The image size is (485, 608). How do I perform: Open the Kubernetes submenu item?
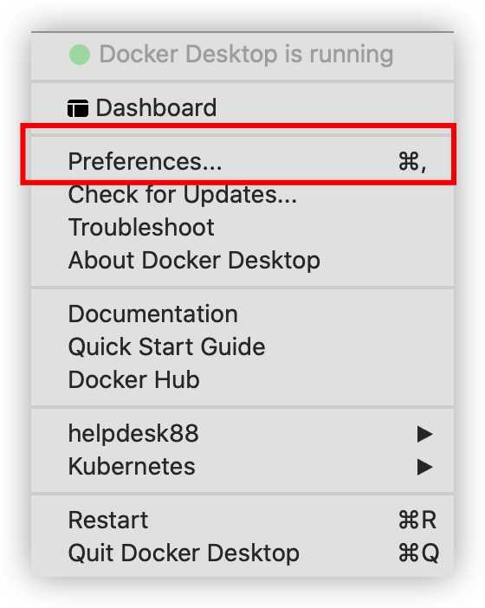pos(242,467)
